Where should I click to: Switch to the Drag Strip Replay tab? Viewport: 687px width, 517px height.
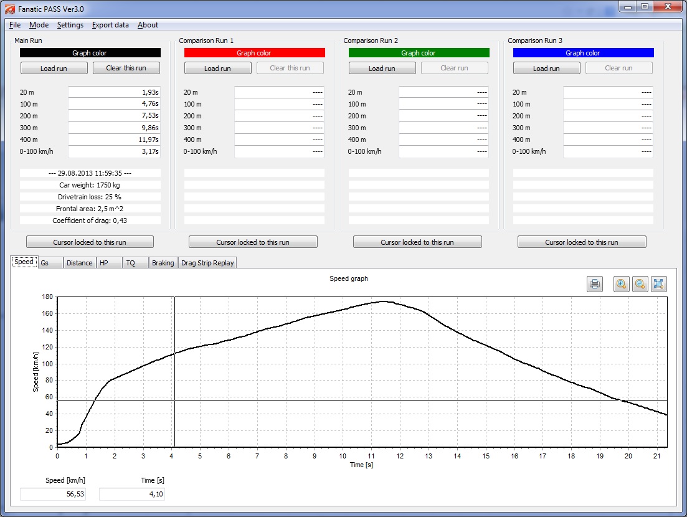coord(207,263)
